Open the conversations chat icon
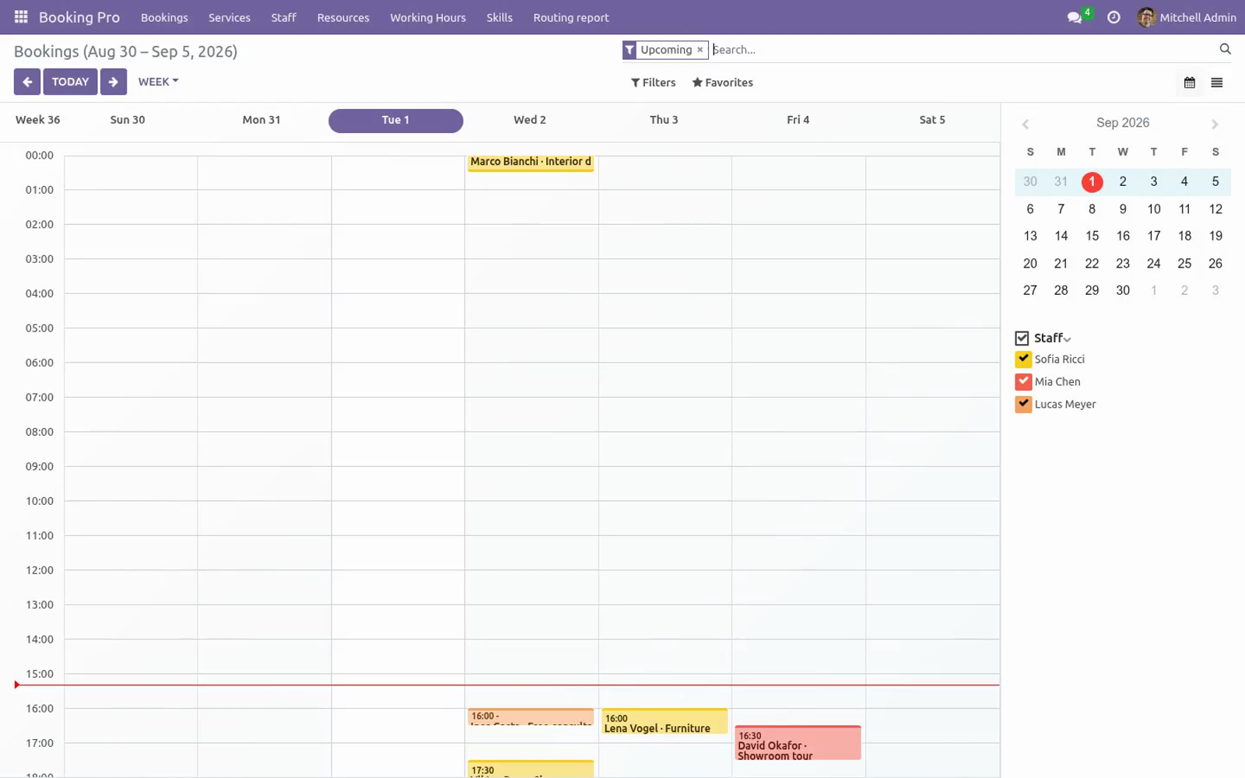 [1075, 17]
